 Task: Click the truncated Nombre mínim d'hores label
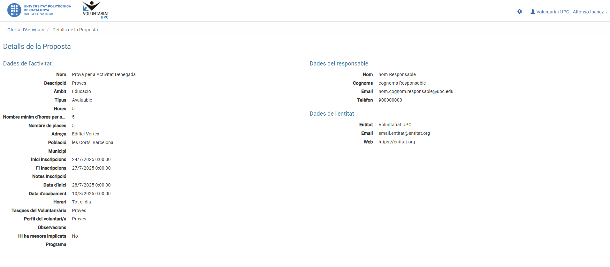point(34,117)
